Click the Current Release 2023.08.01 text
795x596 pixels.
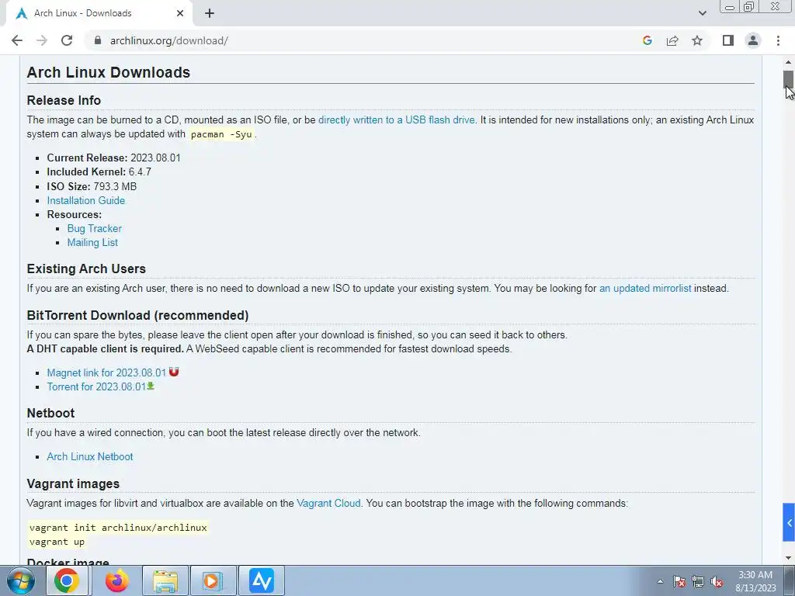tap(113, 158)
